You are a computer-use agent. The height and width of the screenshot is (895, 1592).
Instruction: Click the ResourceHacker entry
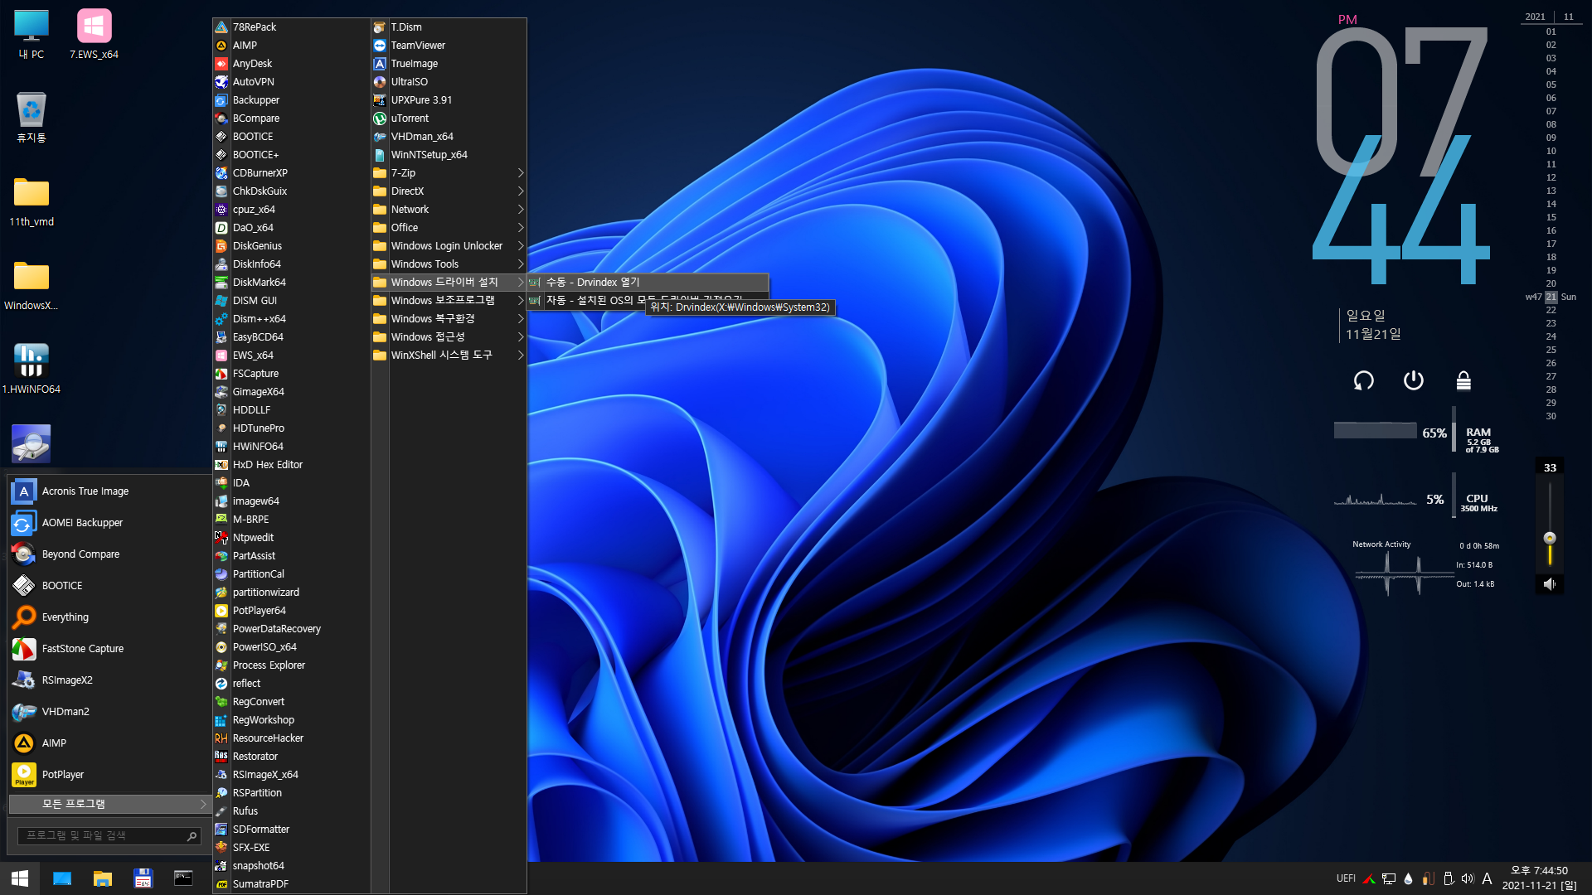click(x=291, y=738)
